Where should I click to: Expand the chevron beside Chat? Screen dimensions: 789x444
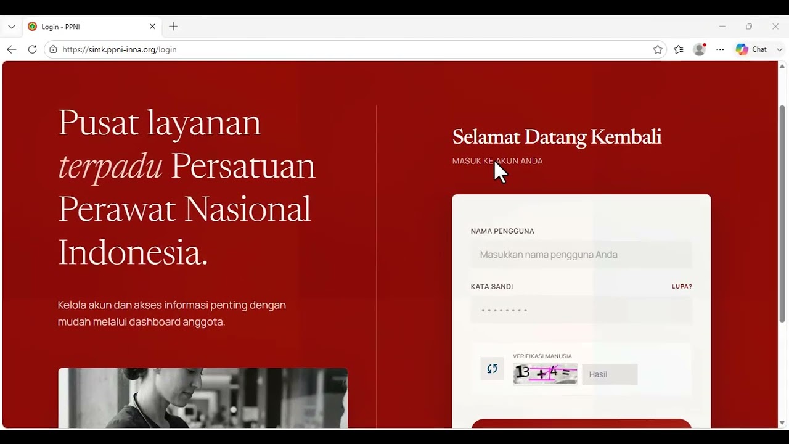(779, 49)
